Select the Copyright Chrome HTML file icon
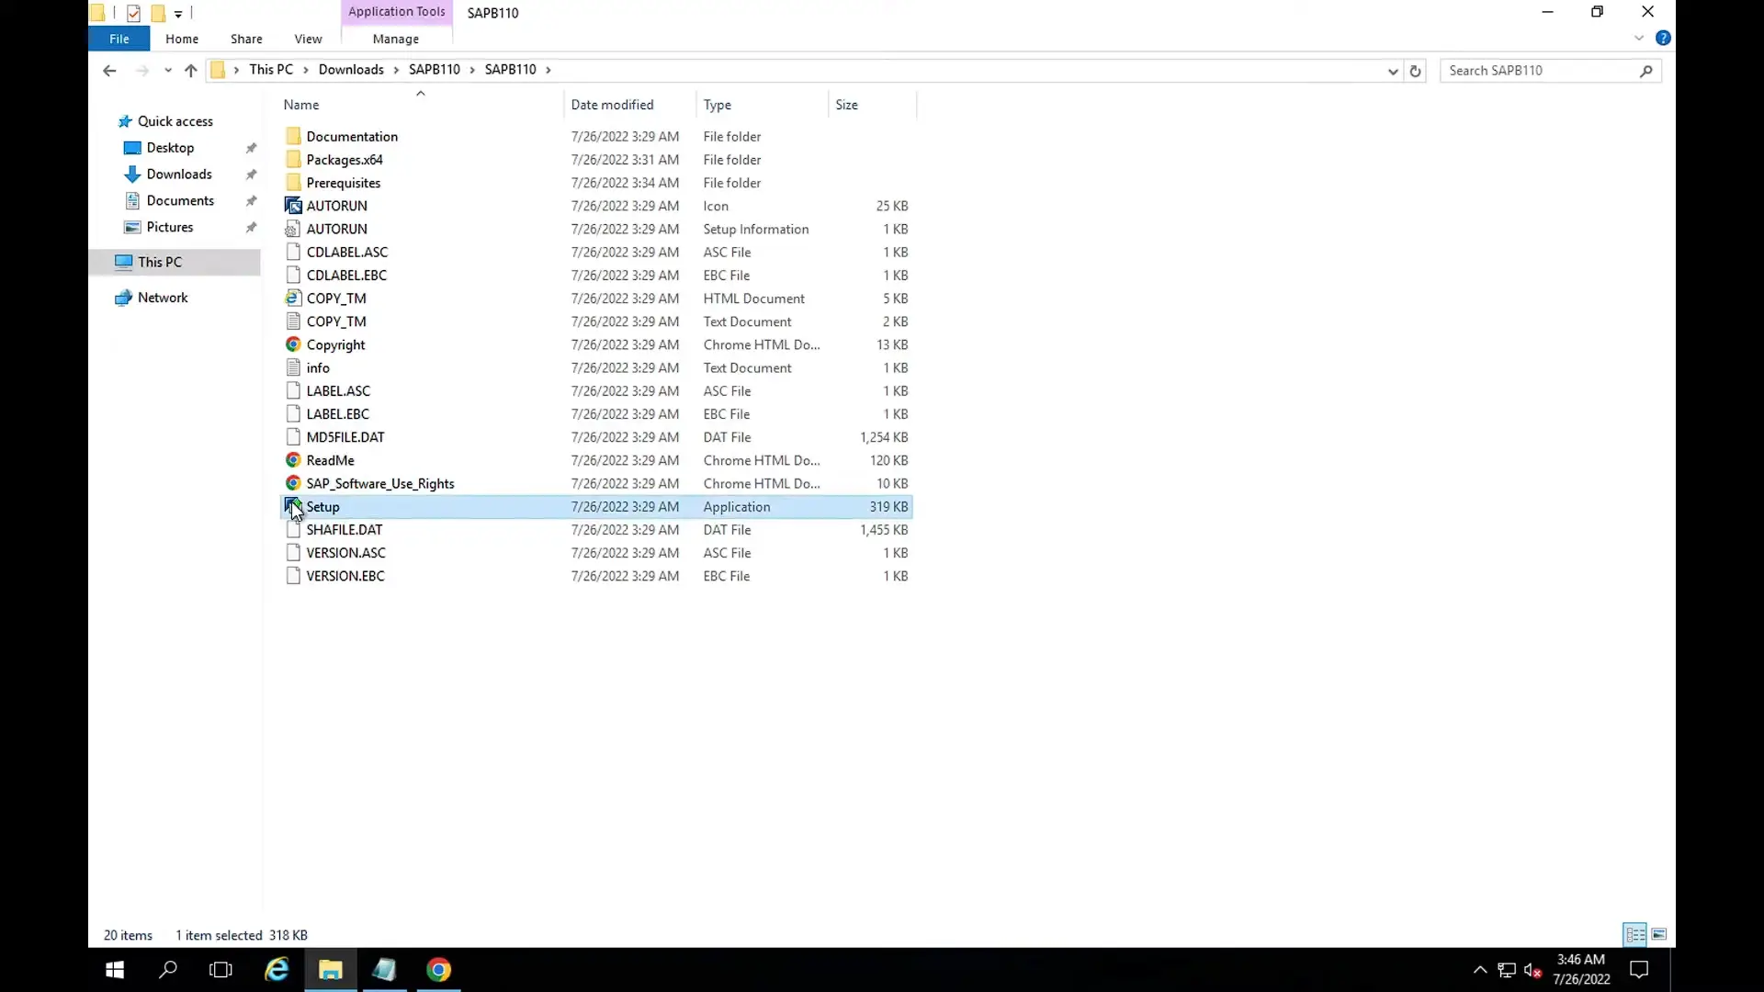1764x992 pixels. tap(293, 344)
